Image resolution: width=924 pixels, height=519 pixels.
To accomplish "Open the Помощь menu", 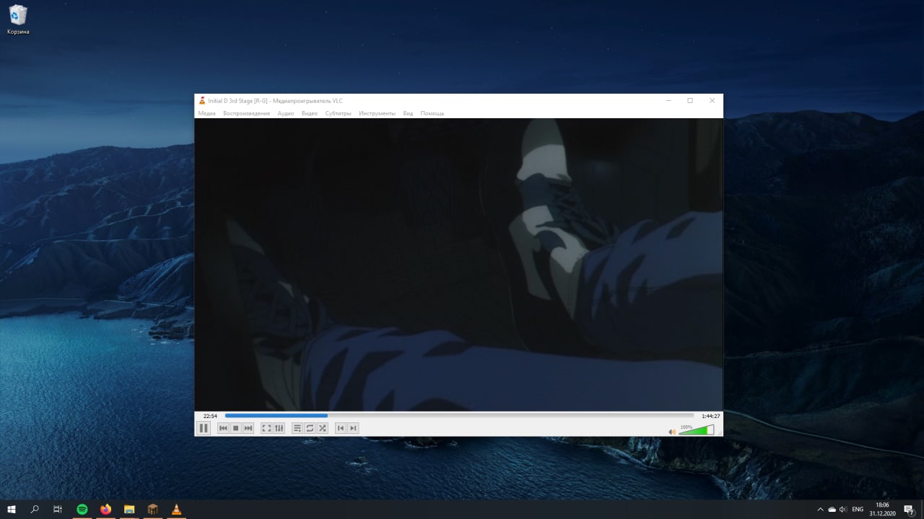I will (432, 113).
